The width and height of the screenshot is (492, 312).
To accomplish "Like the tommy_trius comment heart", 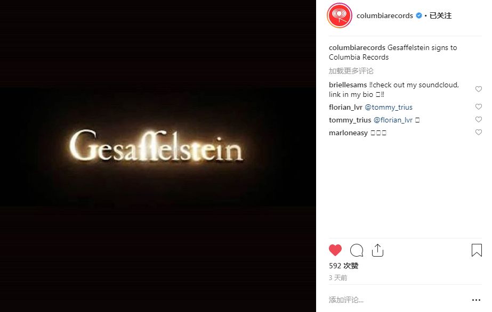I will point(479,120).
